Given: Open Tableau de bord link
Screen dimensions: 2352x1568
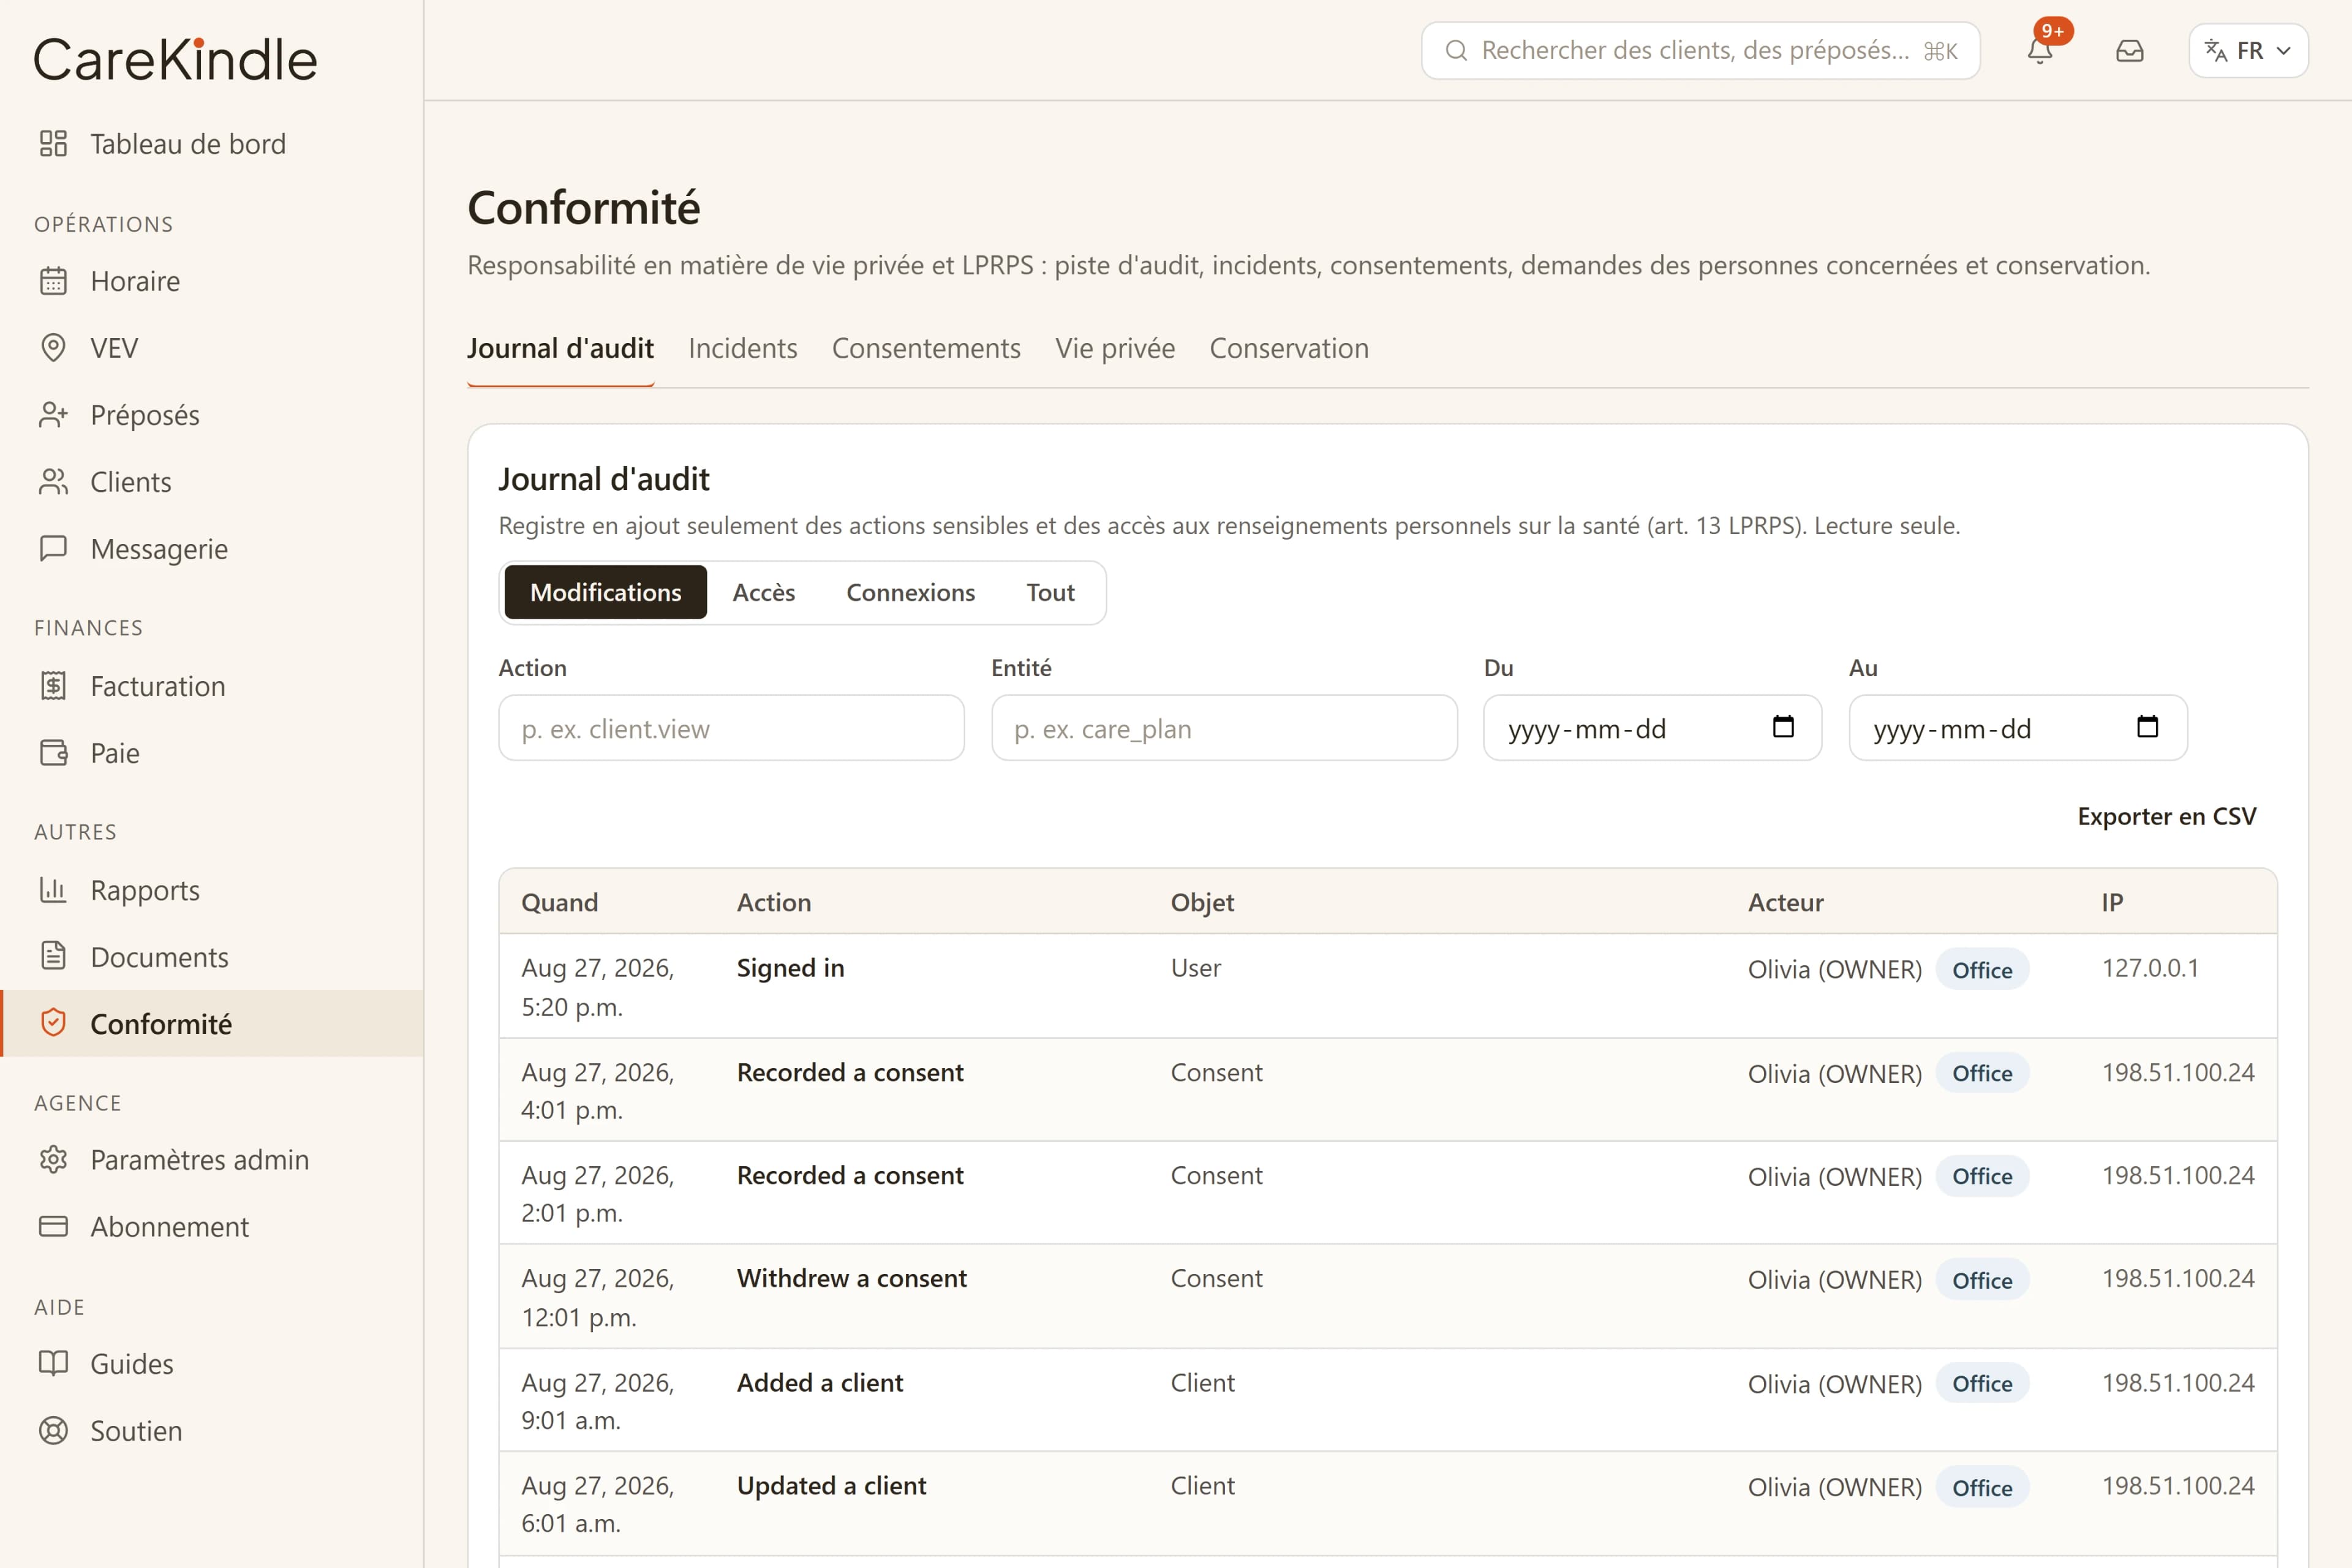Looking at the screenshot, I should 212,144.
